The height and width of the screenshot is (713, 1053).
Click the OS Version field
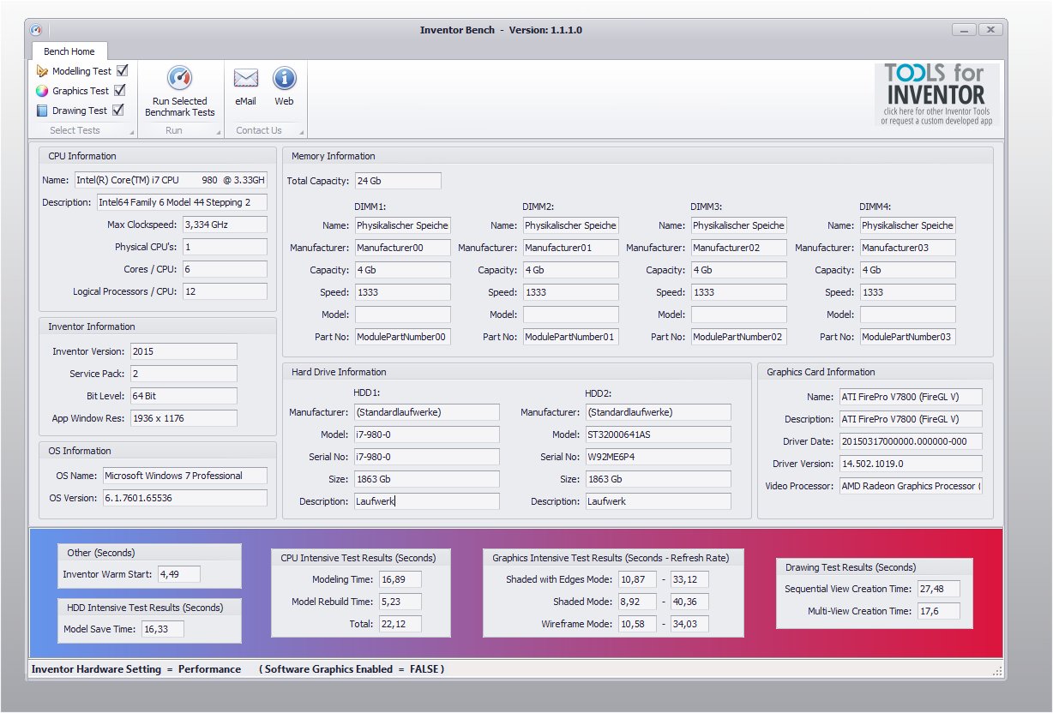point(184,498)
